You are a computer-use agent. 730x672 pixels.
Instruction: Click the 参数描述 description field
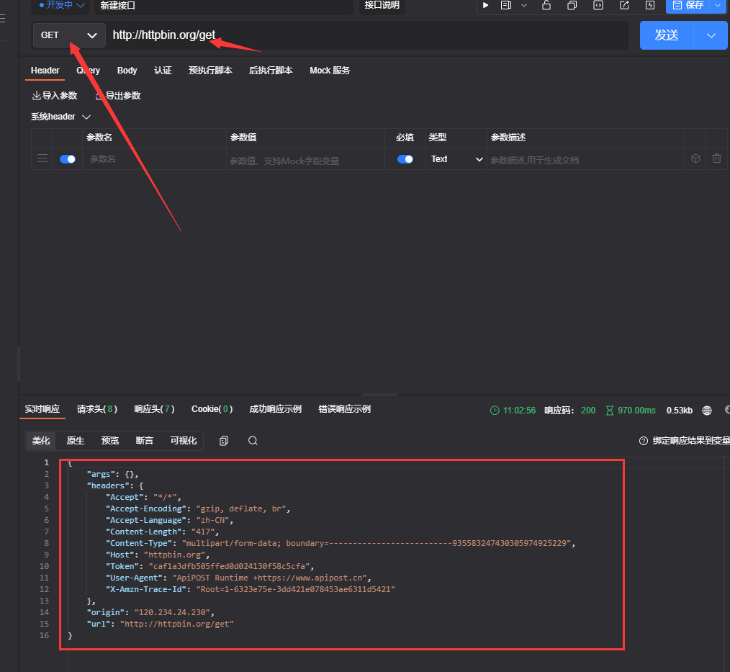pyautogui.click(x=585, y=160)
